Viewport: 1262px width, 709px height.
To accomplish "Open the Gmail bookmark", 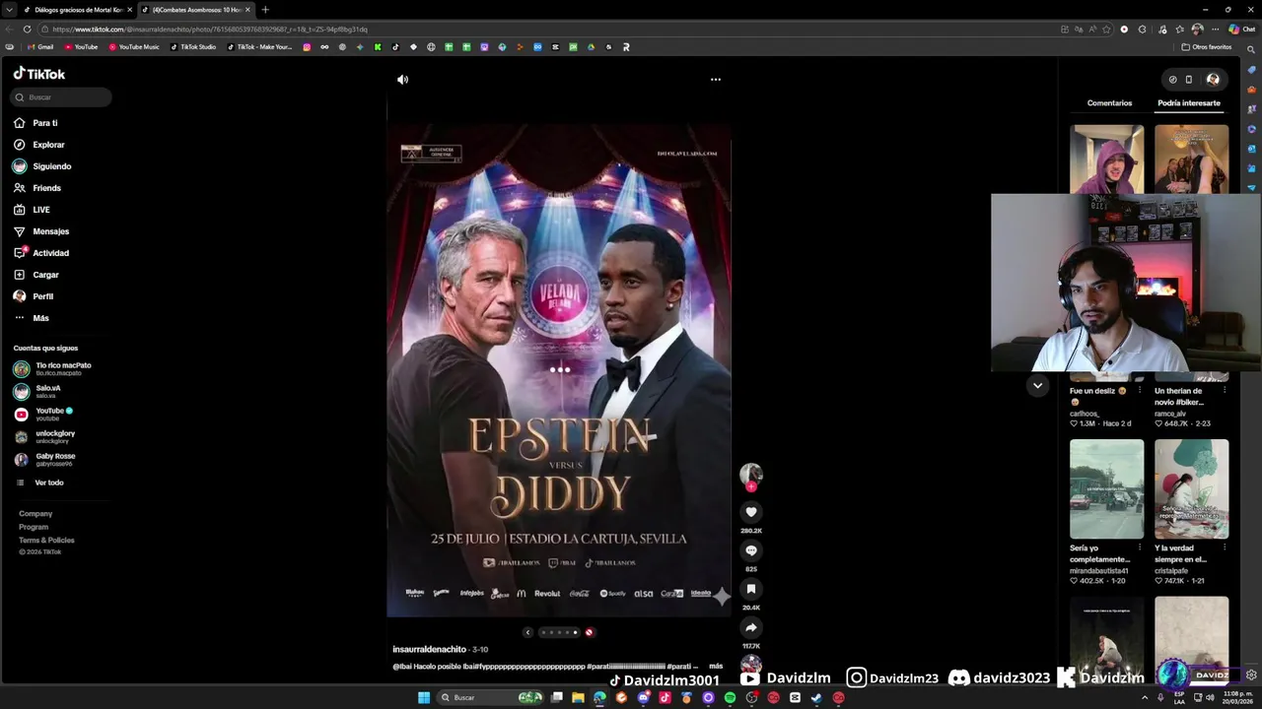I will pos(40,47).
